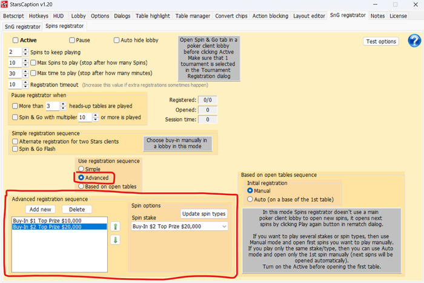Enable the Active checkbox
Viewport: 424px width, 283px height.
click(x=15, y=41)
